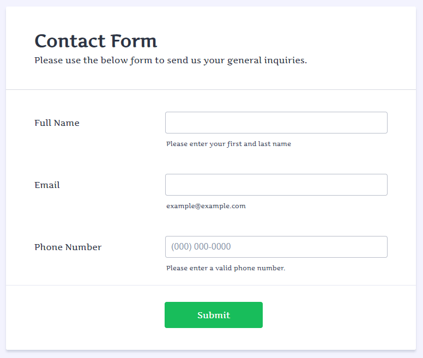The width and height of the screenshot is (423, 358).
Task: Click the lavender page background outside form
Action: (x=420, y=180)
